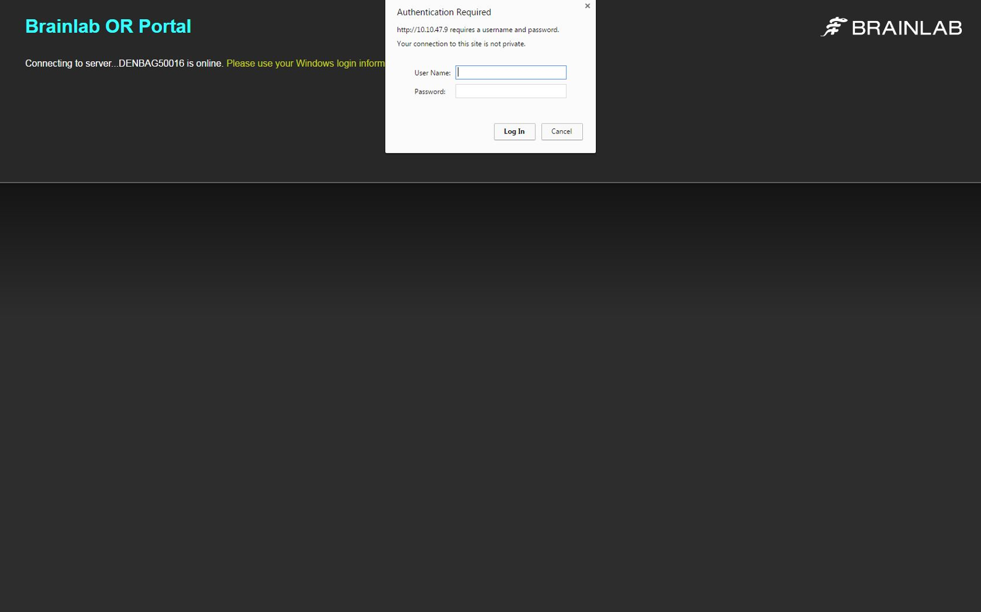
Task: Click the 'Password:' label
Action: pyautogui.click(x=430, y=91)
